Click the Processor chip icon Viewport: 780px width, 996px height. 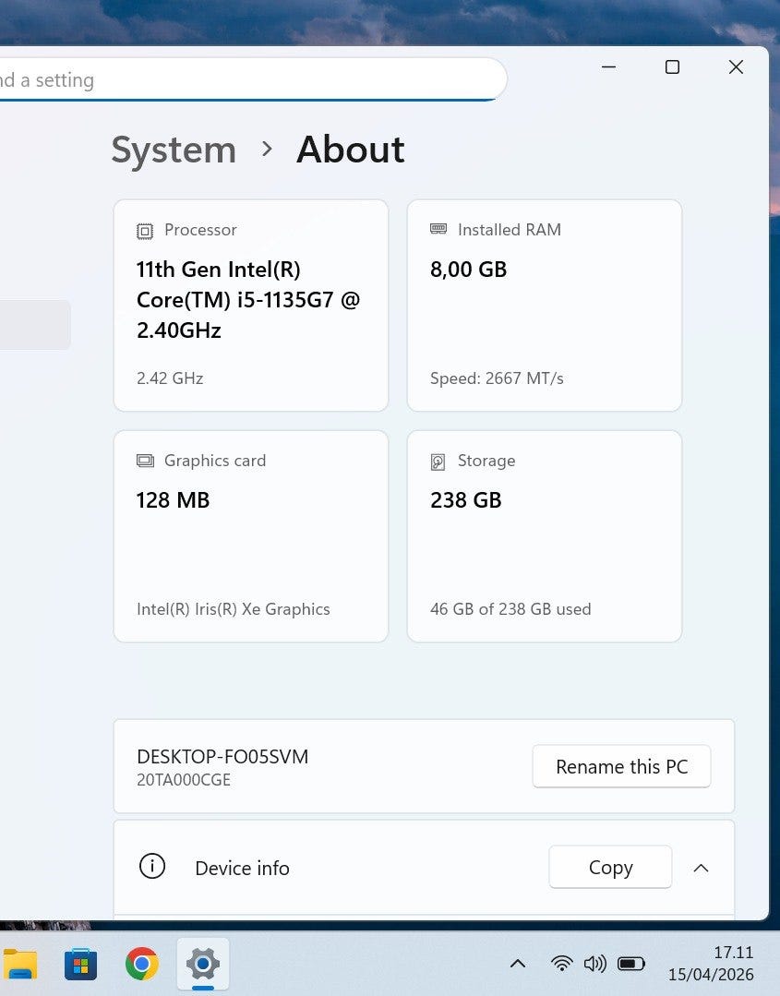145,231
